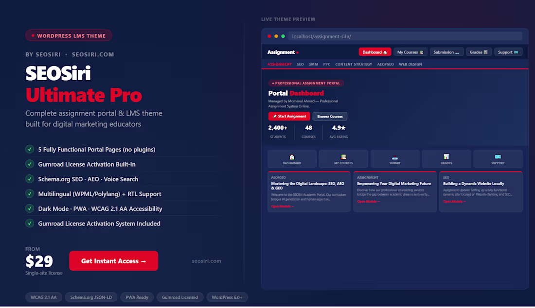Click check icon beside License Activation System Included
The height and width of the screenshot is (308, 535).
(30, 223)
